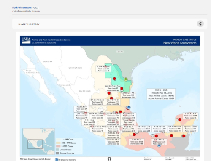
Task: Click the Texas label on map
Action: coord(120,52)
